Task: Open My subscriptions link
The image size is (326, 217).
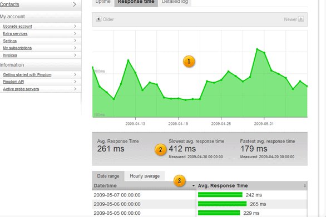Action: point(17,48)
